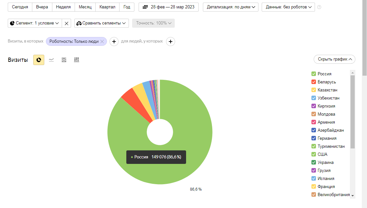Image resolution: width=367 pixels, height=208 pixels.
Task: Select the Квартал period
Action: click(x=108, y=7)
